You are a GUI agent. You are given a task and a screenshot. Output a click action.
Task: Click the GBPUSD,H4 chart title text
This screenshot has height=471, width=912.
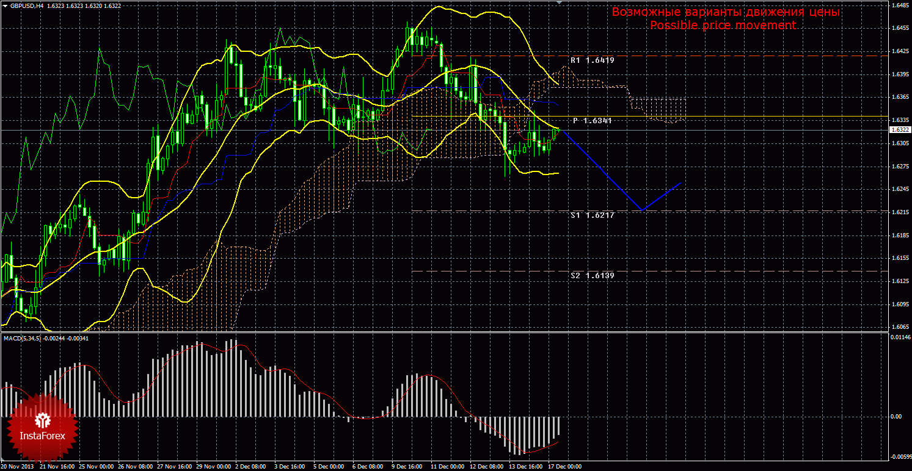point(27,4)
